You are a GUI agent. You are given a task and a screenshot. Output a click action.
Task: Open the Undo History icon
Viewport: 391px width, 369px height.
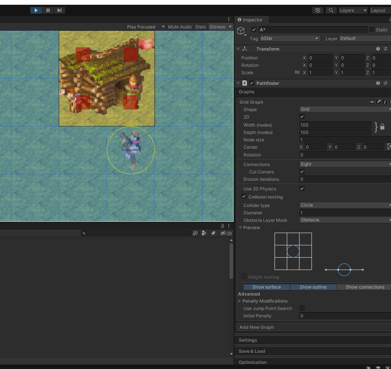[x=318, y=10]
